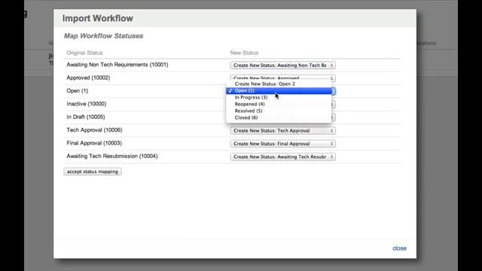This screenshot has height=271, width=482.
Task: Click 'Open (1)' original status row text
Action: pos(78,90)
